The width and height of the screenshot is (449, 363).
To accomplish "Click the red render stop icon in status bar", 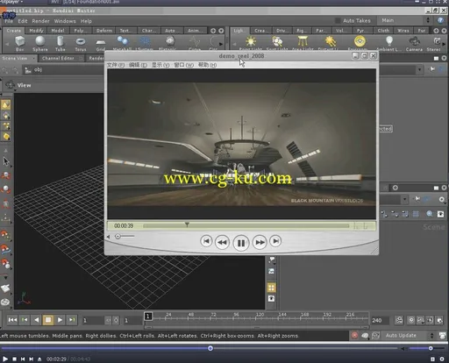I will [x=354, y=336].
